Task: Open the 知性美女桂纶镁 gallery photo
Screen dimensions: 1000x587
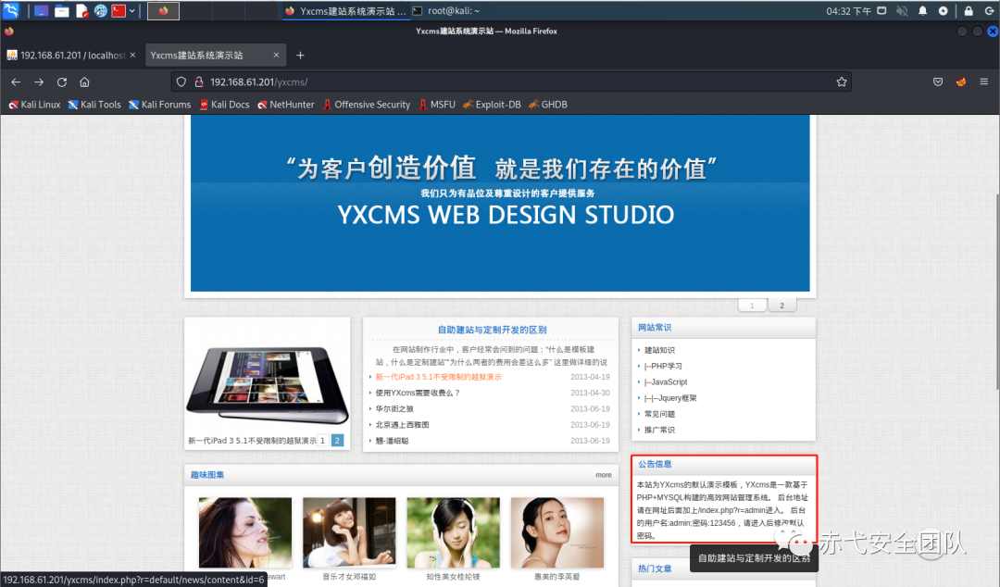Action: [454, 532]
